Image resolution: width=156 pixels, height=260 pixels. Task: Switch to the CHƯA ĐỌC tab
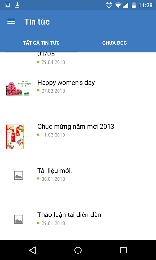pyautogui.click(x=114, y=43)
